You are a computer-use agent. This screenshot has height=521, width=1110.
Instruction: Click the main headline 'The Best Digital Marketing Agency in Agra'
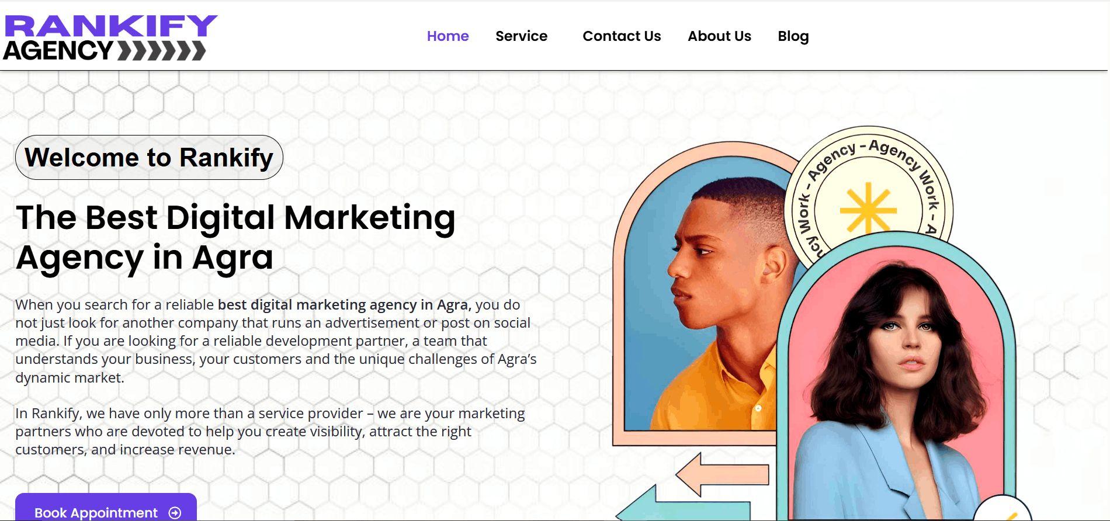[236, 237]
